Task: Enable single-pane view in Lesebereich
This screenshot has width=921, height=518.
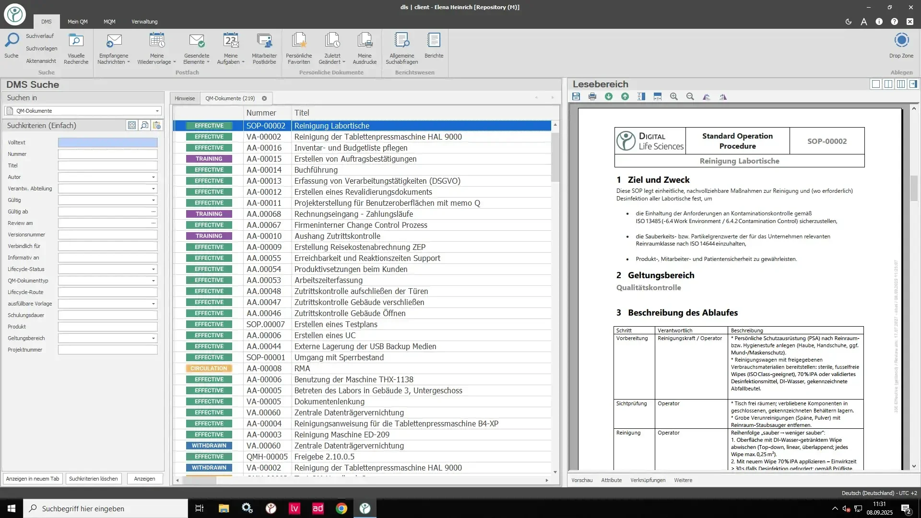Action: coord(876,83)
